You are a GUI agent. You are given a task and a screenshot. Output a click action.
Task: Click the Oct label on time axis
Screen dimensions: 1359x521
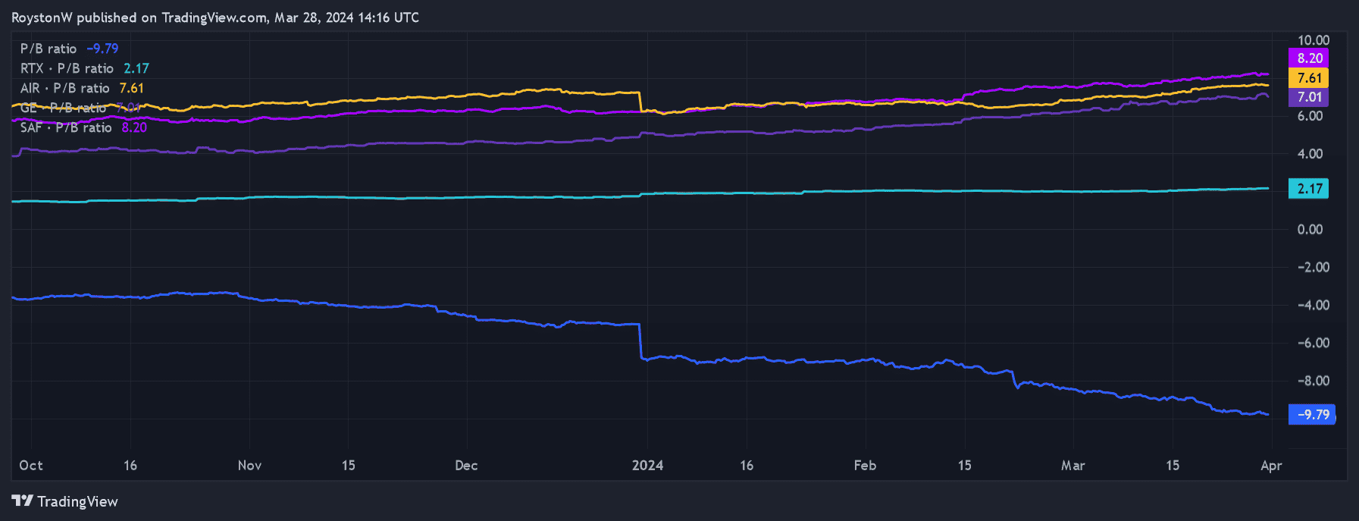(x=31, y=466)
